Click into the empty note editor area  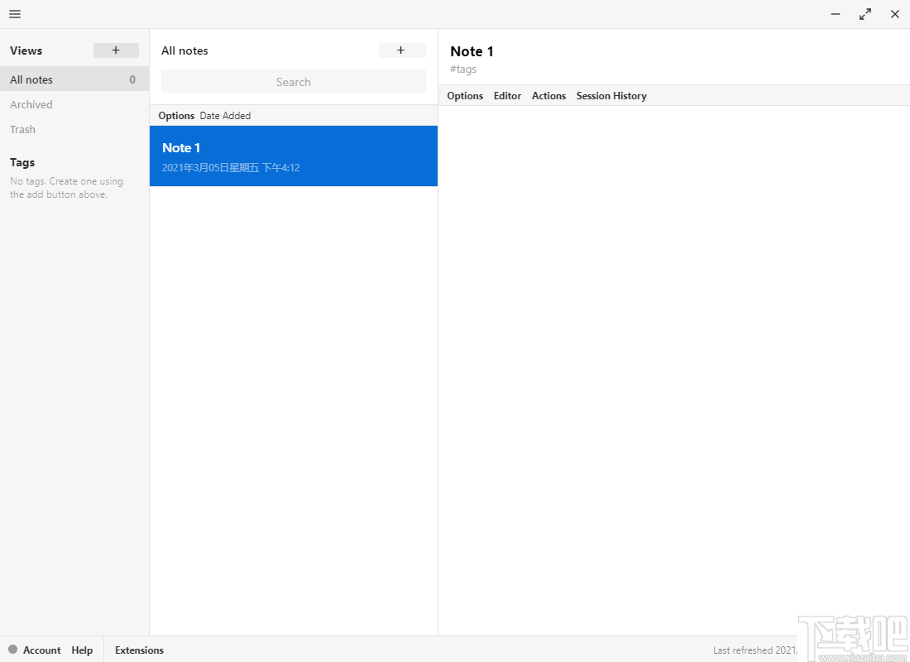point(673,371)
